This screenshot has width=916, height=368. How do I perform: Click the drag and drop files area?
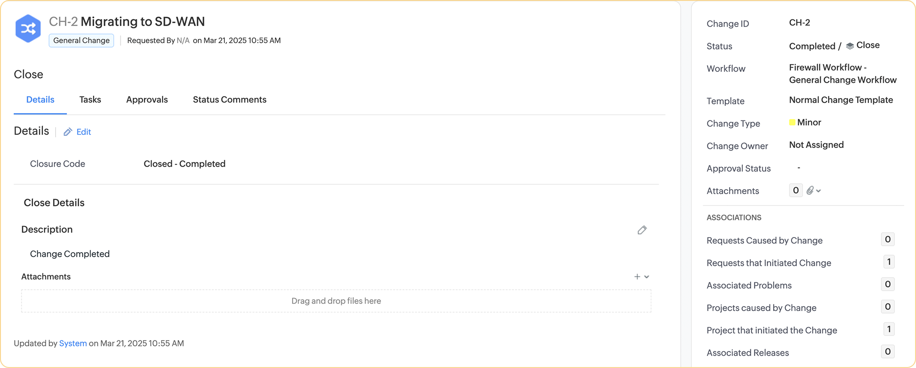point(336,301)
